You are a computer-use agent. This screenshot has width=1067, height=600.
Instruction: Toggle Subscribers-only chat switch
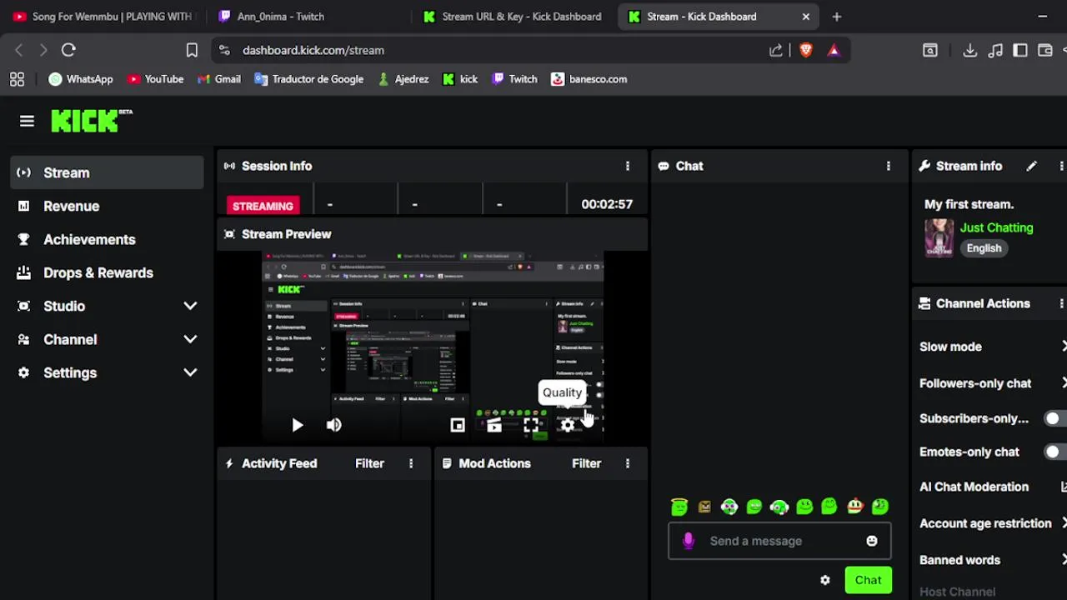pos(1055,418)
